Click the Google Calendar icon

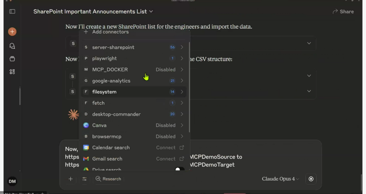pos(86,148)
